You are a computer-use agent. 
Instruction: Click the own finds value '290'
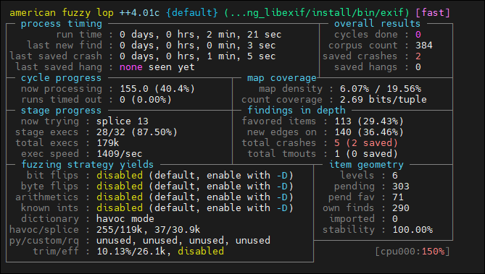(401, 208)
